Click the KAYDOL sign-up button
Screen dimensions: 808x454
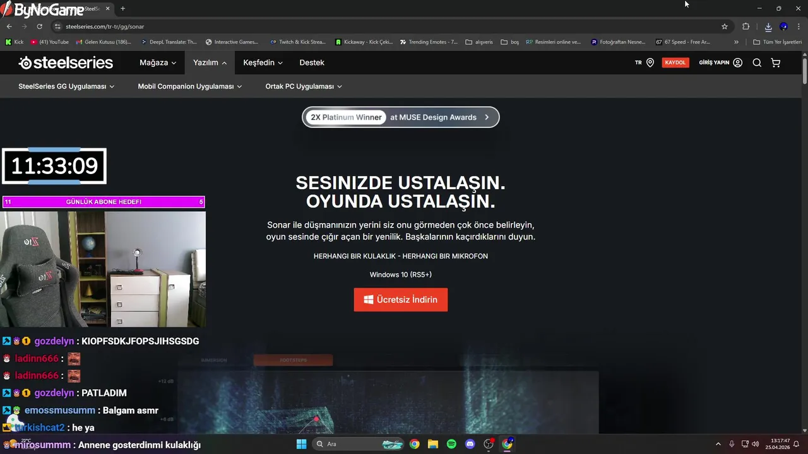(675, 62)
